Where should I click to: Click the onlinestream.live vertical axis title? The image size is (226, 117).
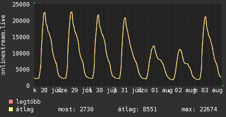(x=3, y=45)
